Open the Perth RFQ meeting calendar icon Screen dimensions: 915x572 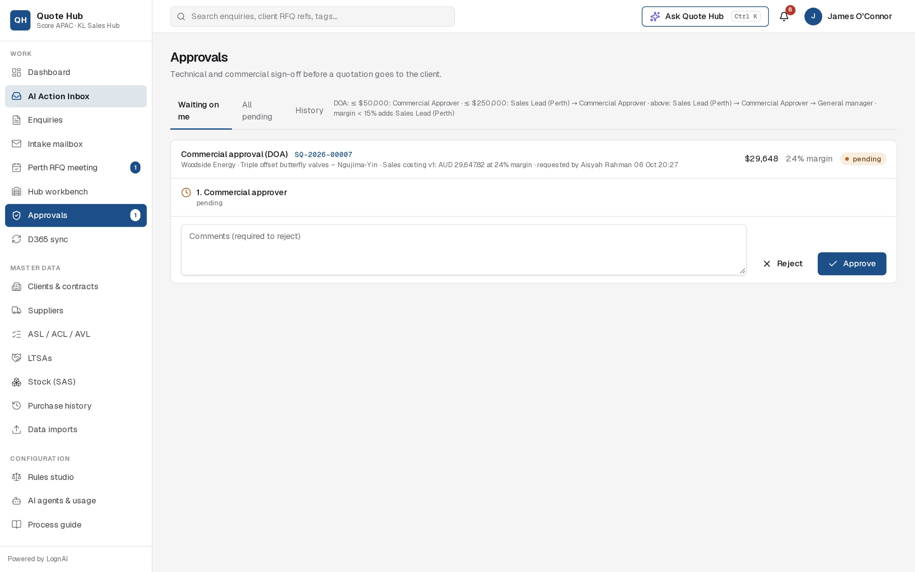click(x=17, y=168)
